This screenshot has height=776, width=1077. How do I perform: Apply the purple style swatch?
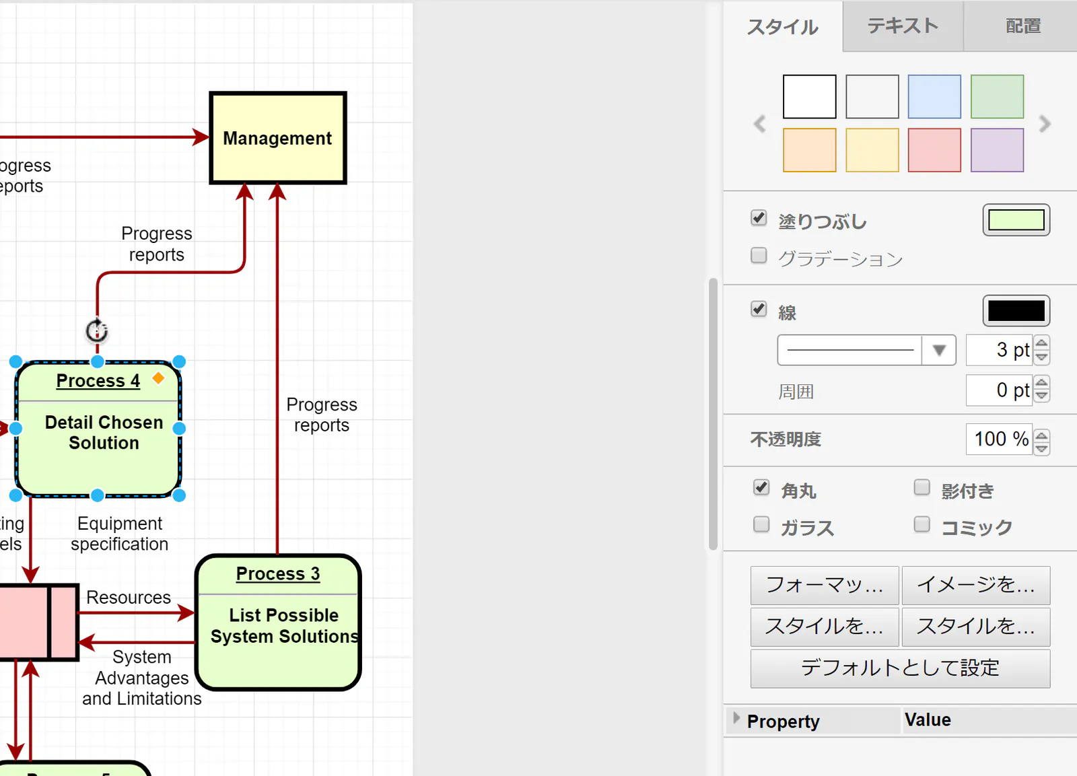tap(997, 150)
